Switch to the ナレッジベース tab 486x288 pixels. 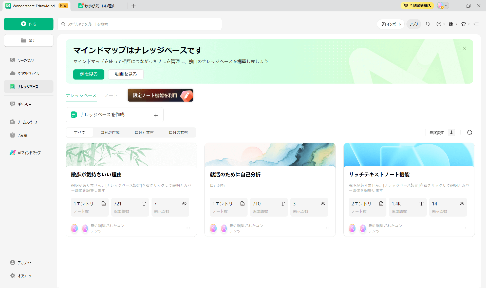point(81,95)
